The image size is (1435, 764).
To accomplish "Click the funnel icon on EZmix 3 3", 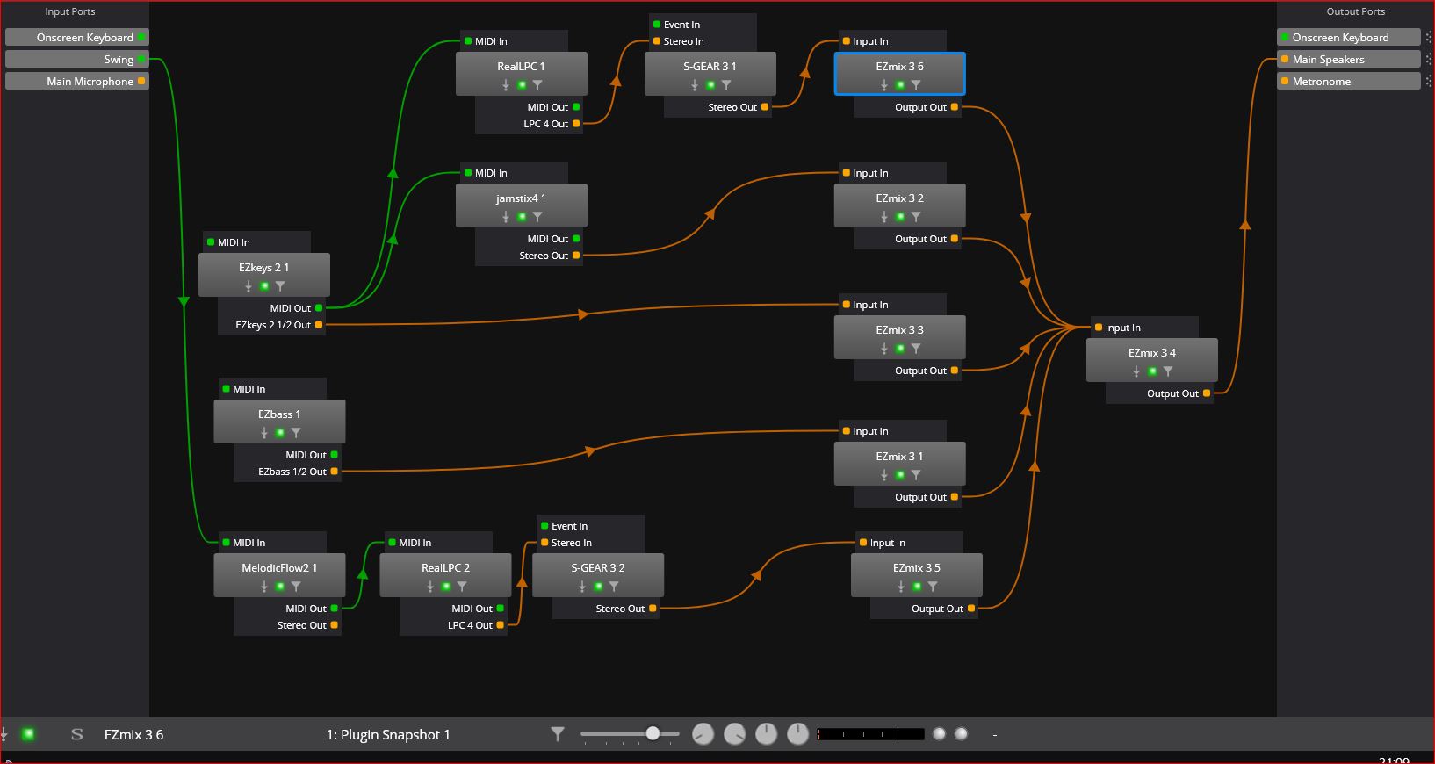I will point(916,349).
